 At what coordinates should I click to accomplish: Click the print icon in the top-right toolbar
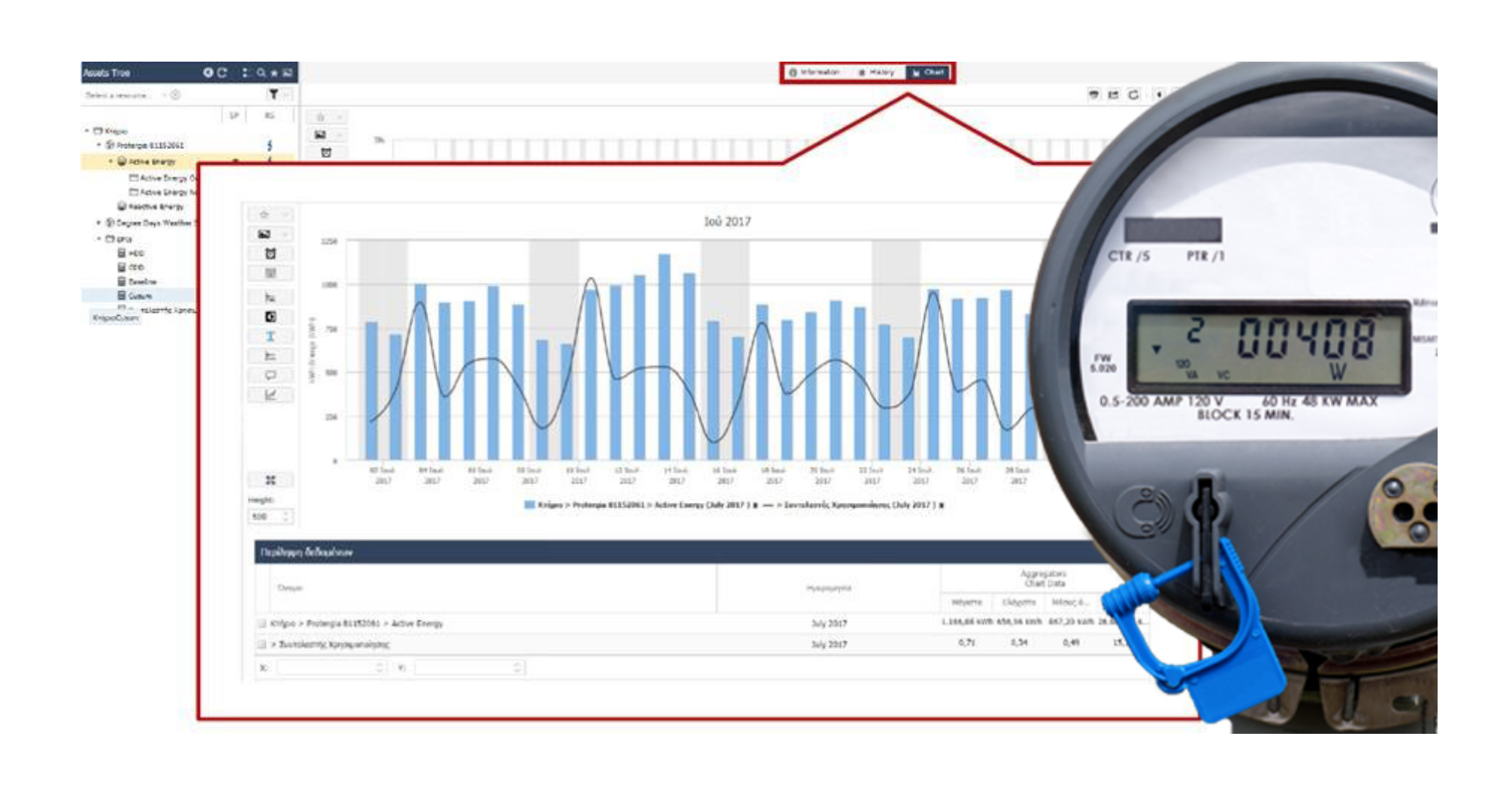[x=1094, y=95]
